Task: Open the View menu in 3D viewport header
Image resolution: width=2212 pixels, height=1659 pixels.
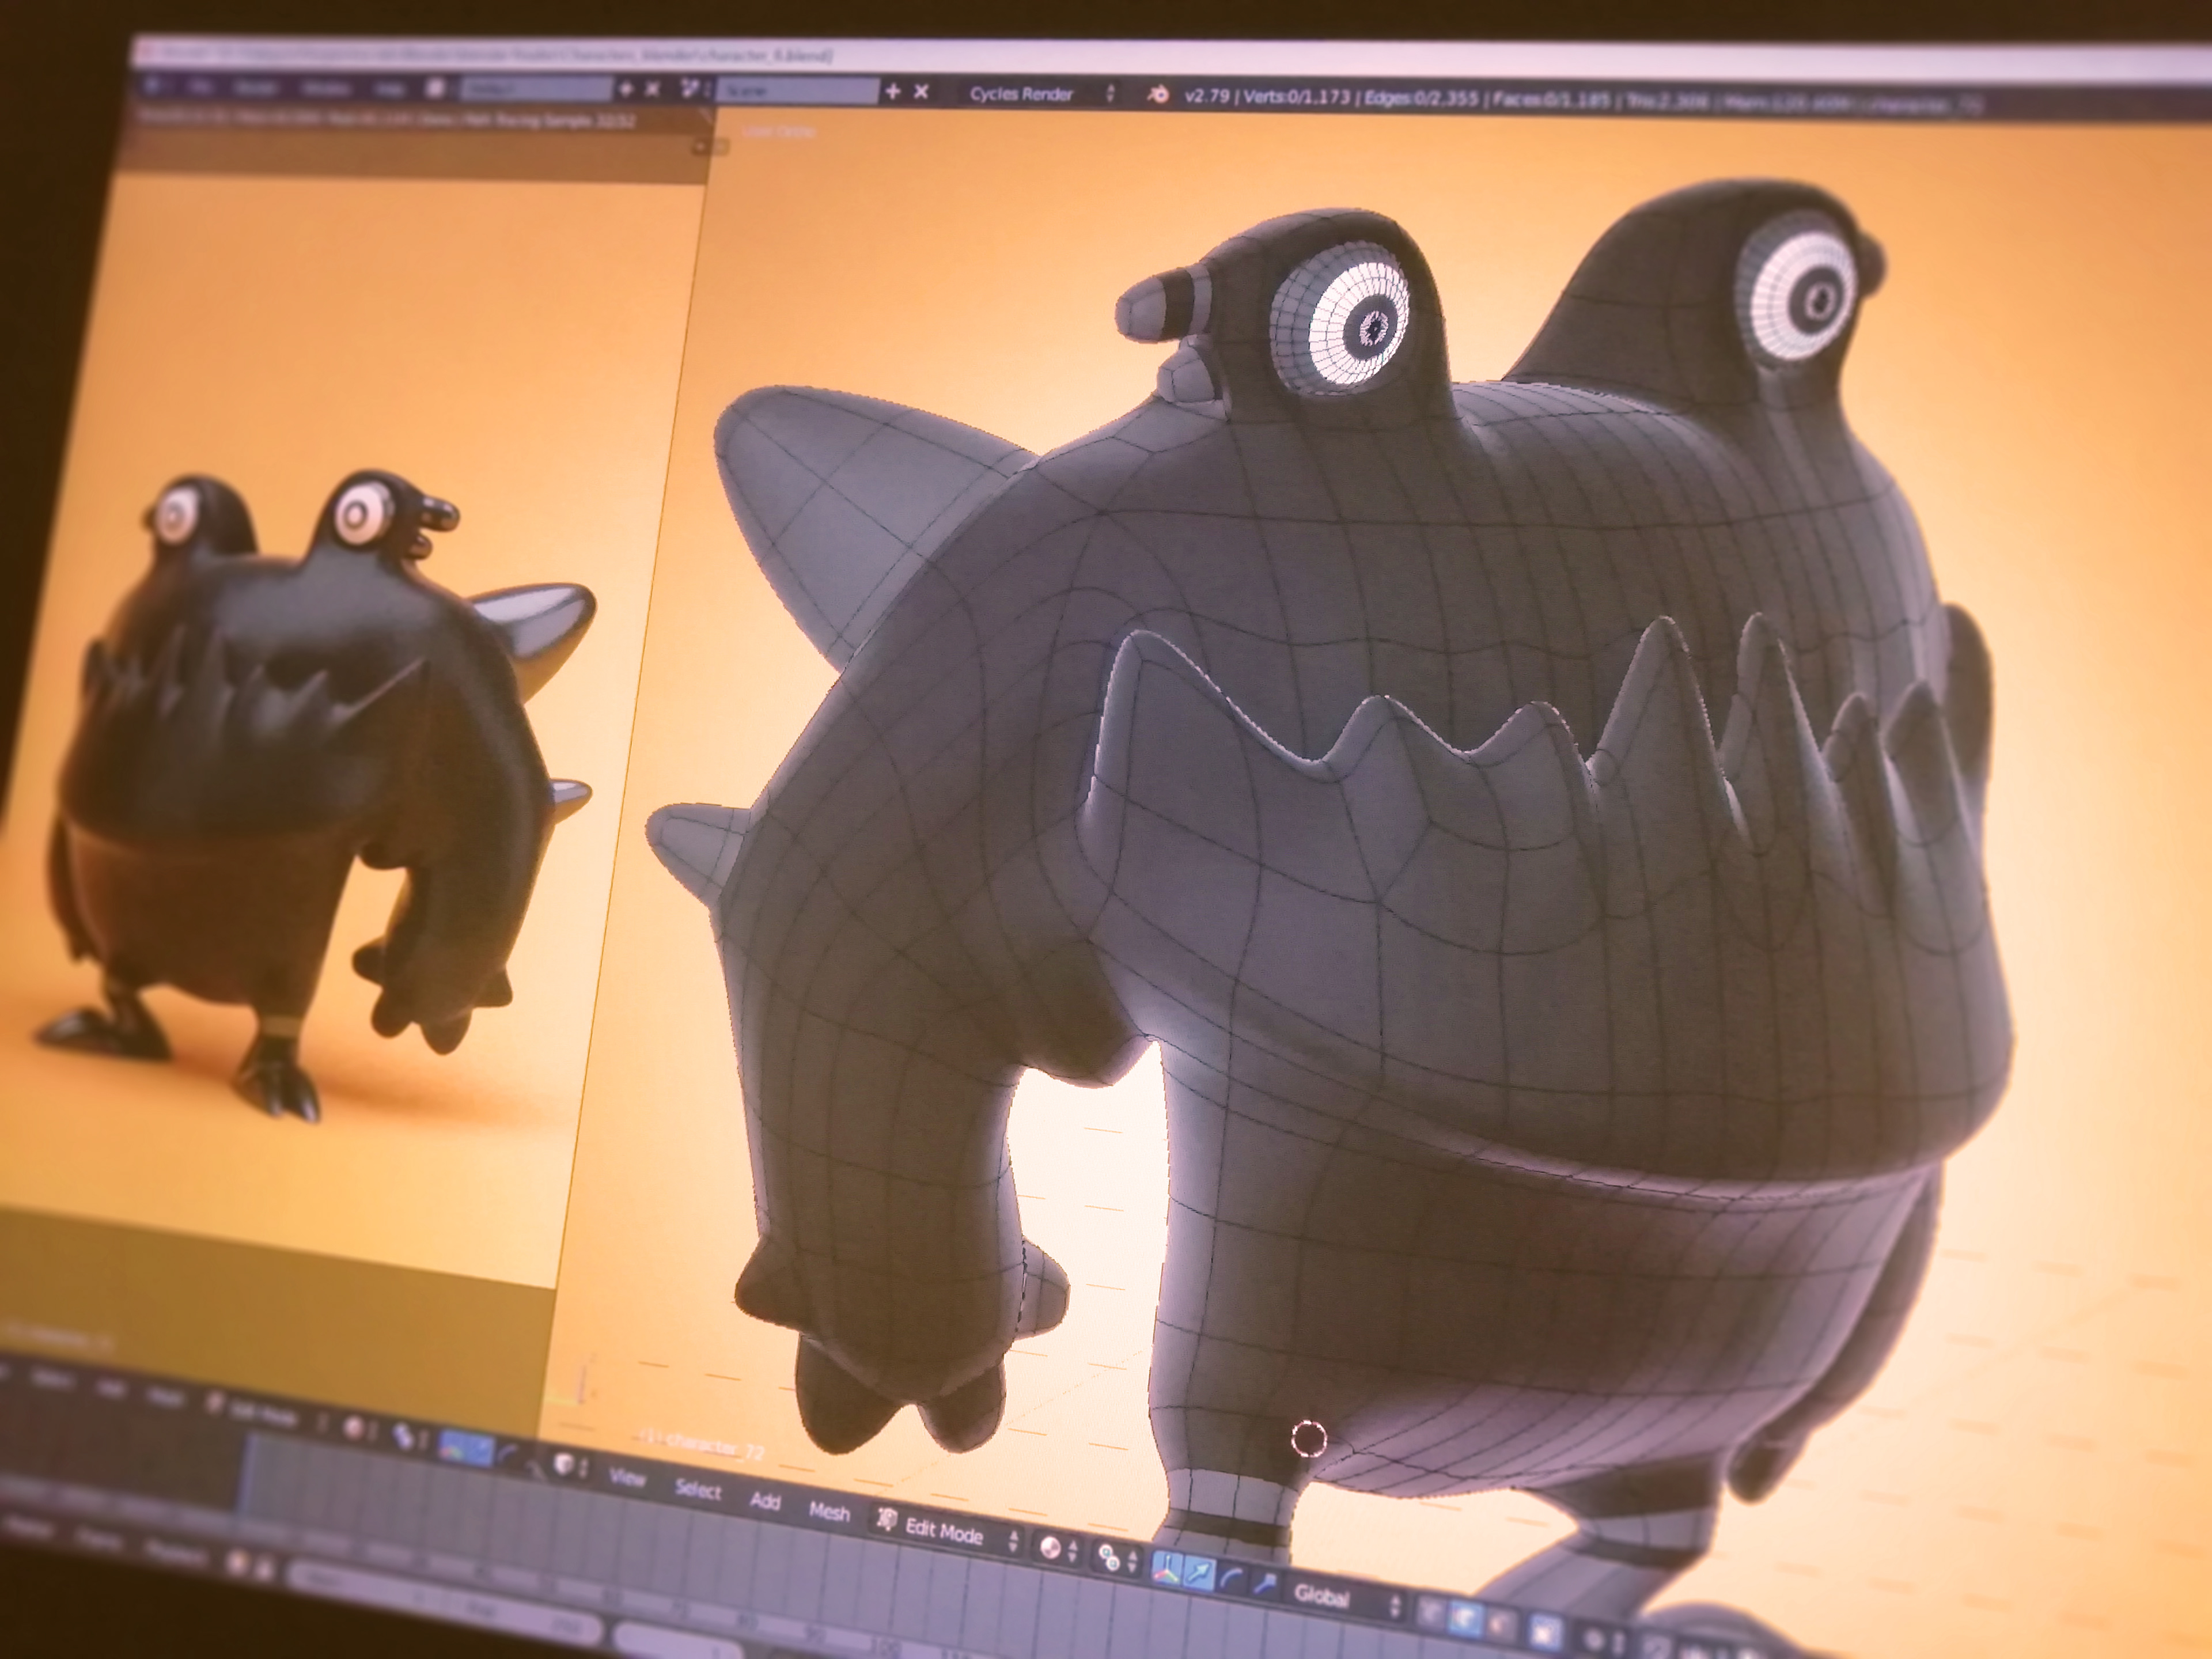Action: pos(628,1477)
